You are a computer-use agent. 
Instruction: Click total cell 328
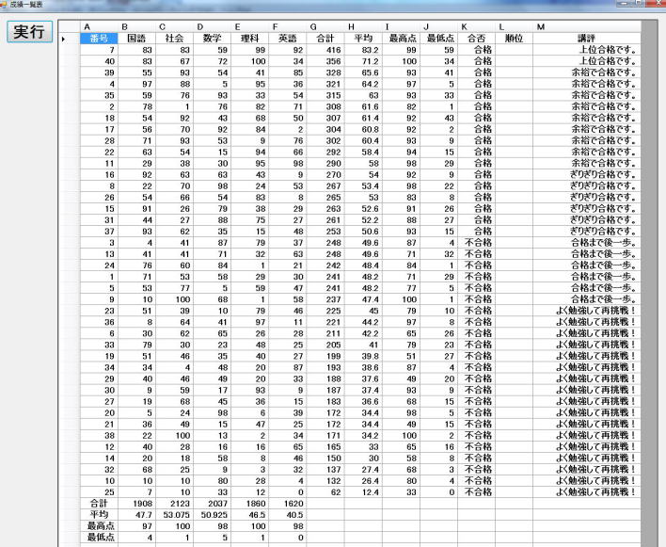325,72
